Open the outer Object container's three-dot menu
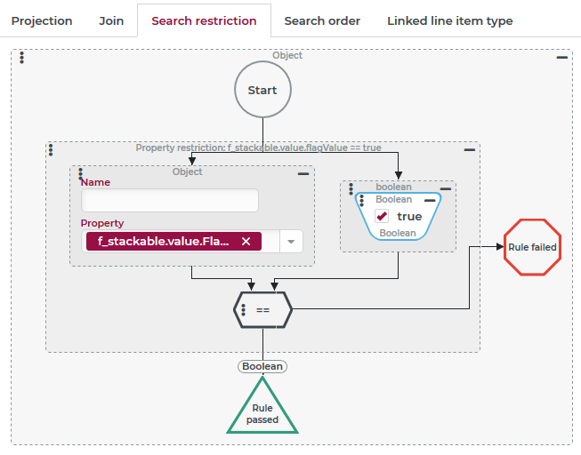The height and width of the screenshot is (455, 581). (x=21, y=58)
